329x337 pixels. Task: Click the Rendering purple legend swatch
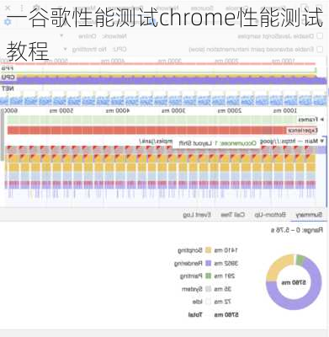(x=208, y=263)
